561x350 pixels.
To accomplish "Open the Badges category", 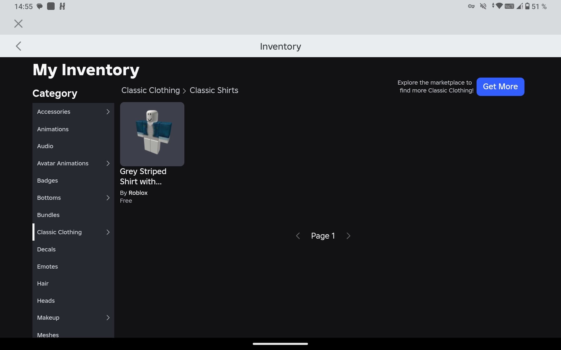I will [x=73, y=181].
